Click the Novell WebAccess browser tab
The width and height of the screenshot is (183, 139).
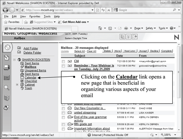37,28
